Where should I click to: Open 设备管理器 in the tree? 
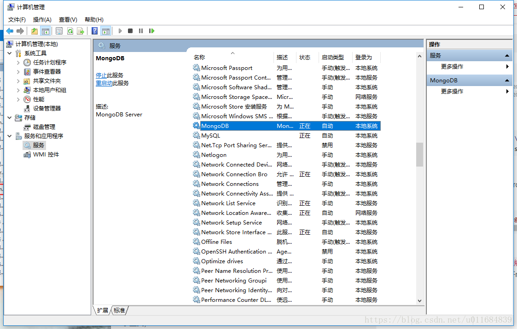point(47,109)
